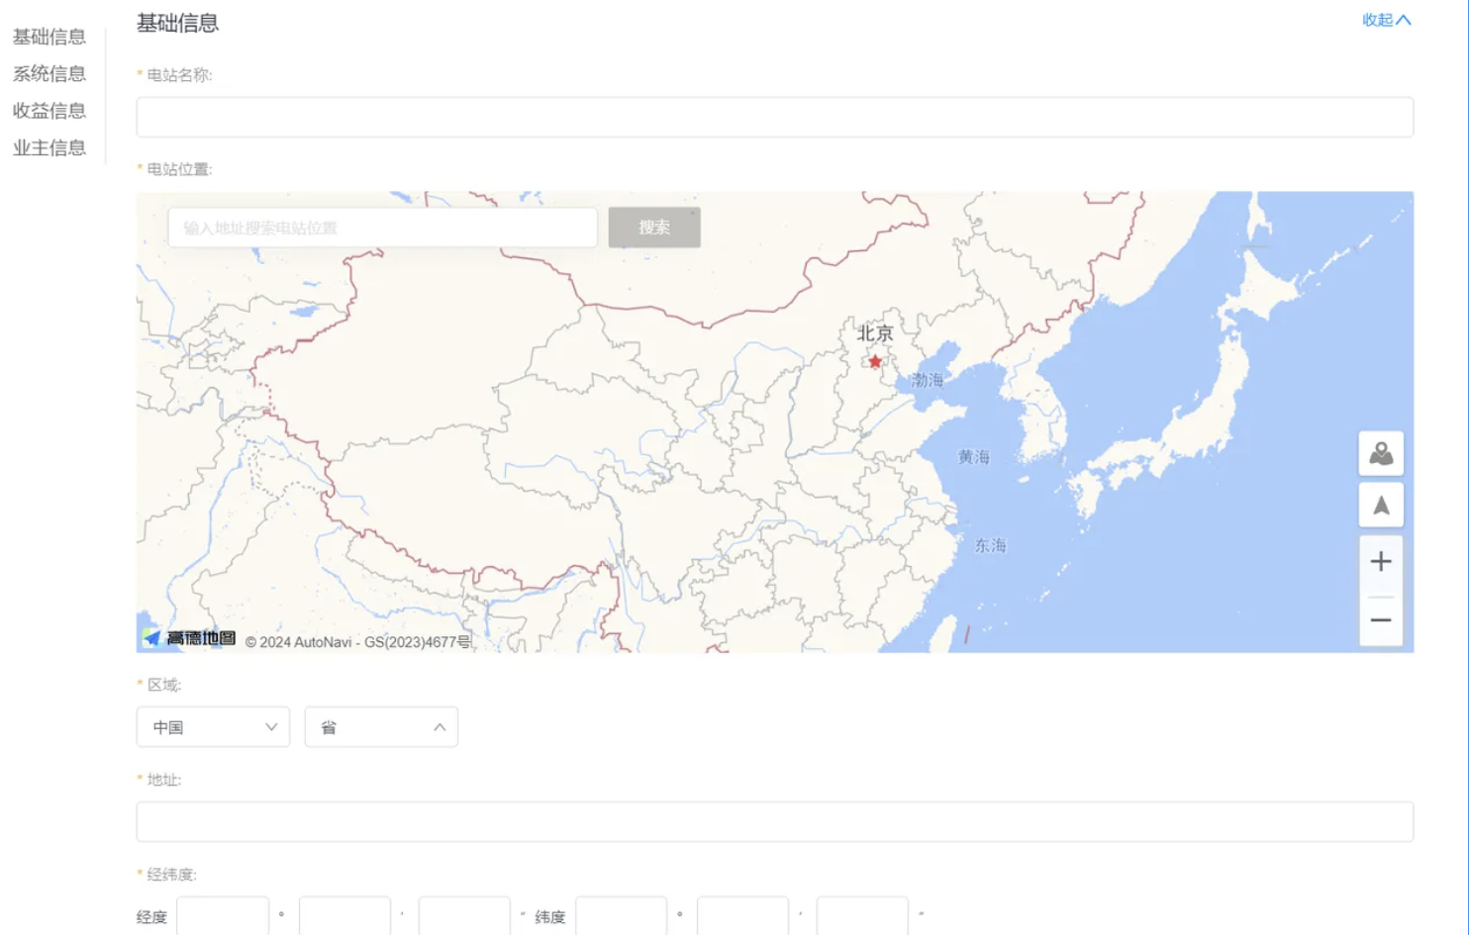Click the 纬度 degrees input box
The width and height of the screenshot is (1469, 935).
pos(622,916)
